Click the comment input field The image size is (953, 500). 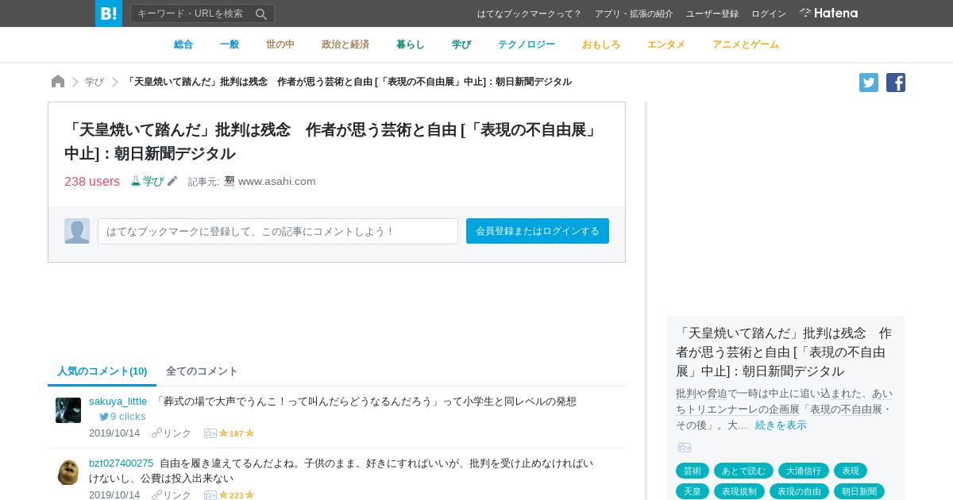(278, 231)
